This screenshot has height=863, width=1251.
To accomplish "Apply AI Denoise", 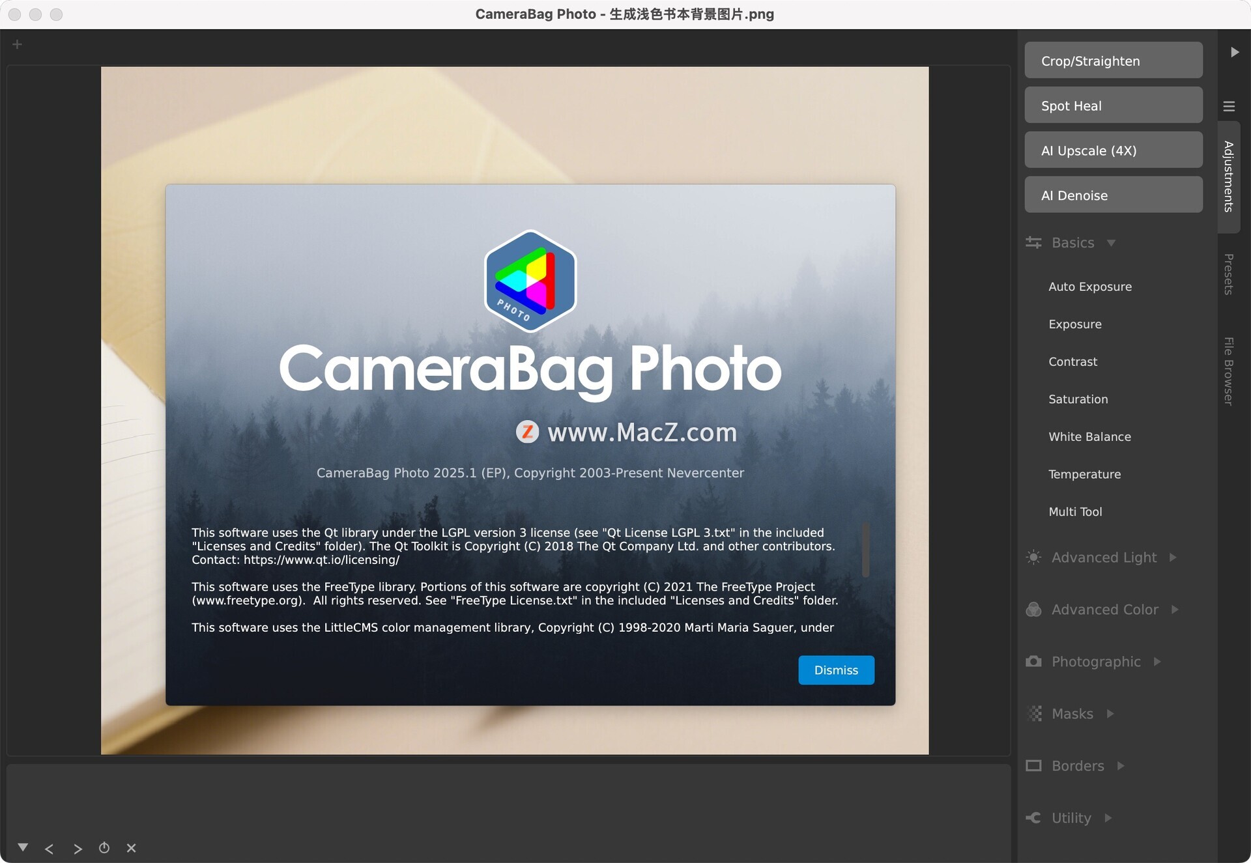I will coord(1114,195).
